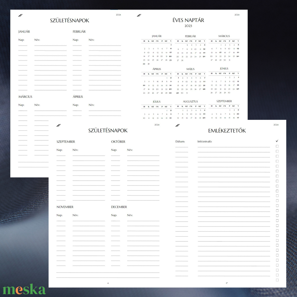Select the MÁJUS month in the yearly calendar
Image resolution: width=297 pixels, height=297 pixels.
click(x=190, y=69)
